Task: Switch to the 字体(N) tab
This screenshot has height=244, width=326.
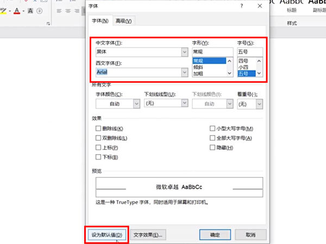Action: (x=100, y=21)
